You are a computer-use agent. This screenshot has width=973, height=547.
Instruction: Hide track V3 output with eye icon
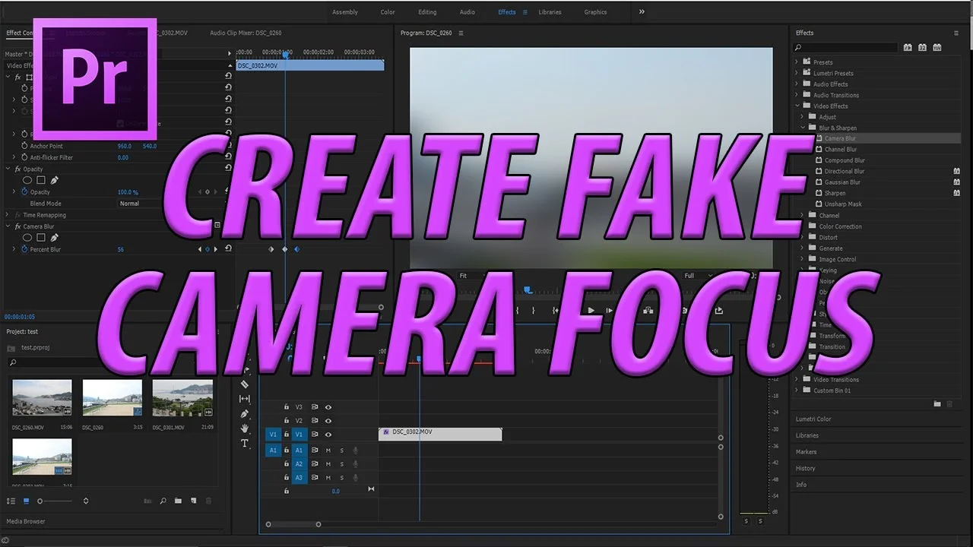click(328, 406)
